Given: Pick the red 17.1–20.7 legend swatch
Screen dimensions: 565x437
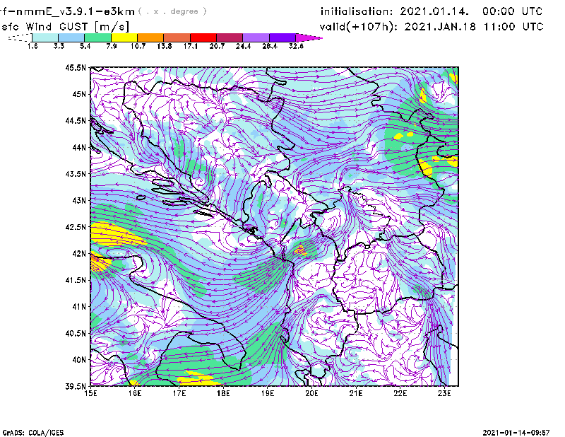Looking at the screenshot, I should [203, 37].
